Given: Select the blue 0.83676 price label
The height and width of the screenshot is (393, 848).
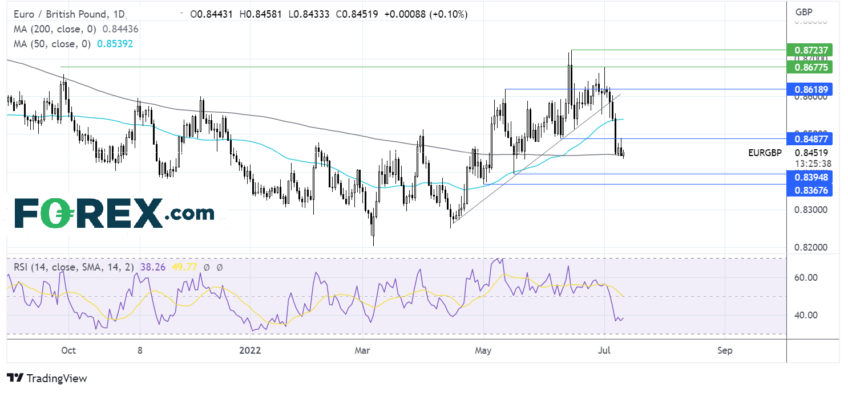Looking at the screenshot, I should click(x=809, y=190).
